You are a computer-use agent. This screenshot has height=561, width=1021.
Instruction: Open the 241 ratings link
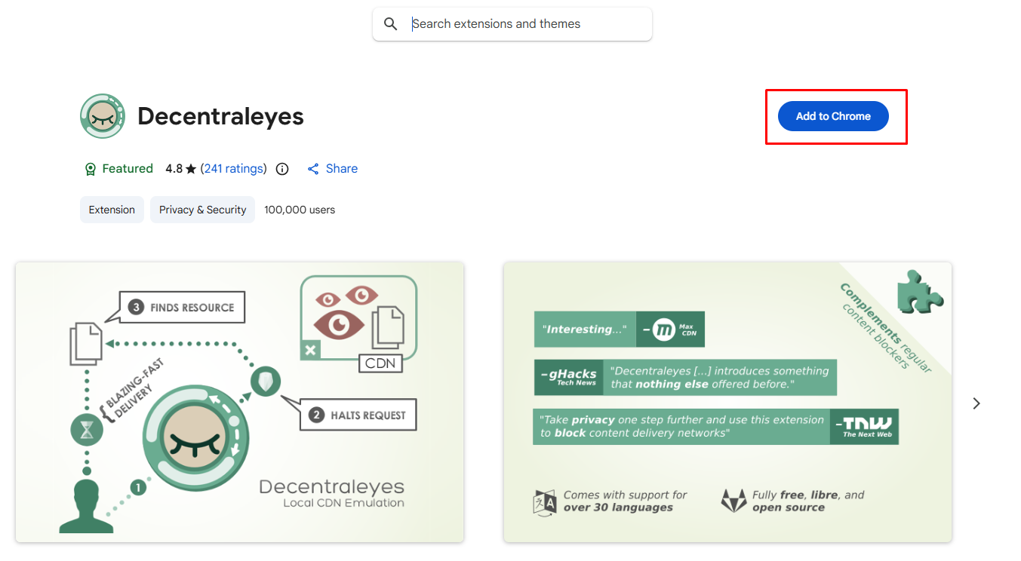234,169
